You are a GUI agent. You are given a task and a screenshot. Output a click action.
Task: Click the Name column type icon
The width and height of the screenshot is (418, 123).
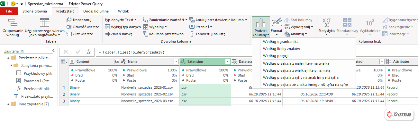123,61
